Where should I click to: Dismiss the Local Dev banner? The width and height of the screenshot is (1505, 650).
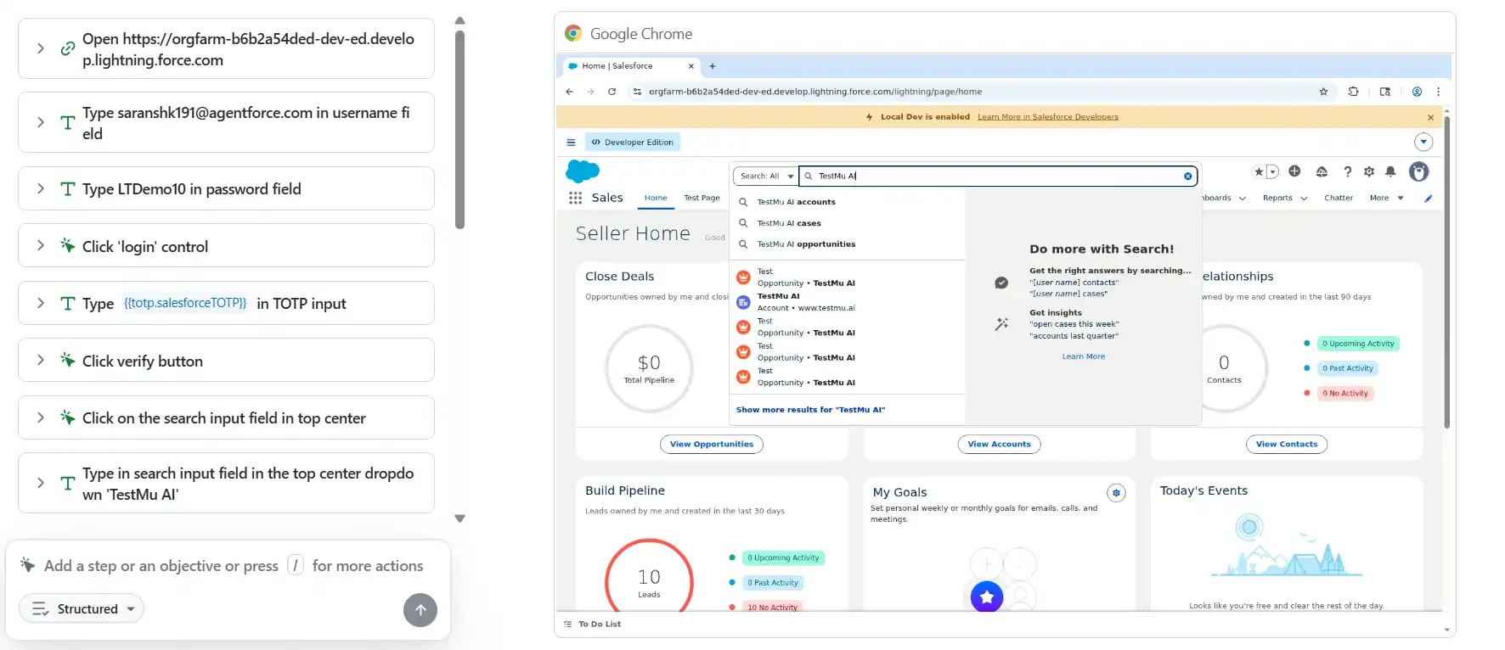[x=1430, y=117]
